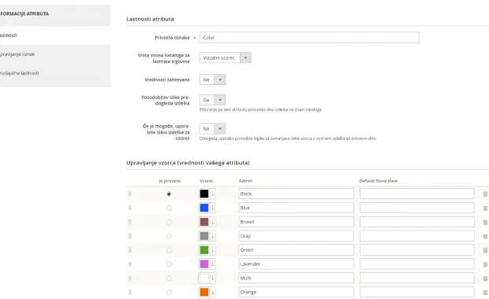Open the Vrednosti zahtevane dropdown

pos(212,79)
